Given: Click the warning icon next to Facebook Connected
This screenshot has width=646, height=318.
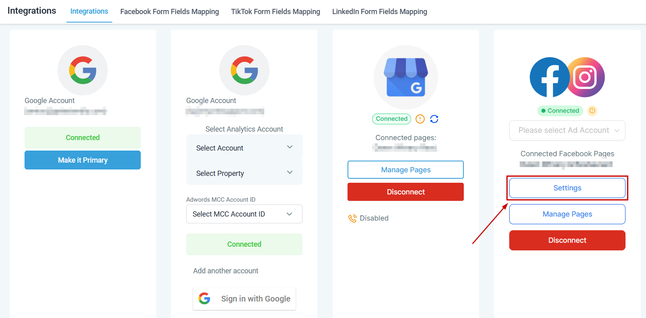Looking at the screenshot, I should pyautogui.click(x=592, y=111).
